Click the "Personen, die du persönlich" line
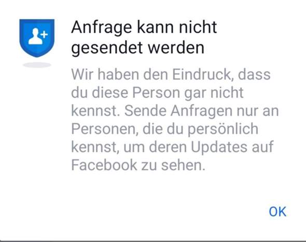The image size is (306, 242). click(165, 129)
